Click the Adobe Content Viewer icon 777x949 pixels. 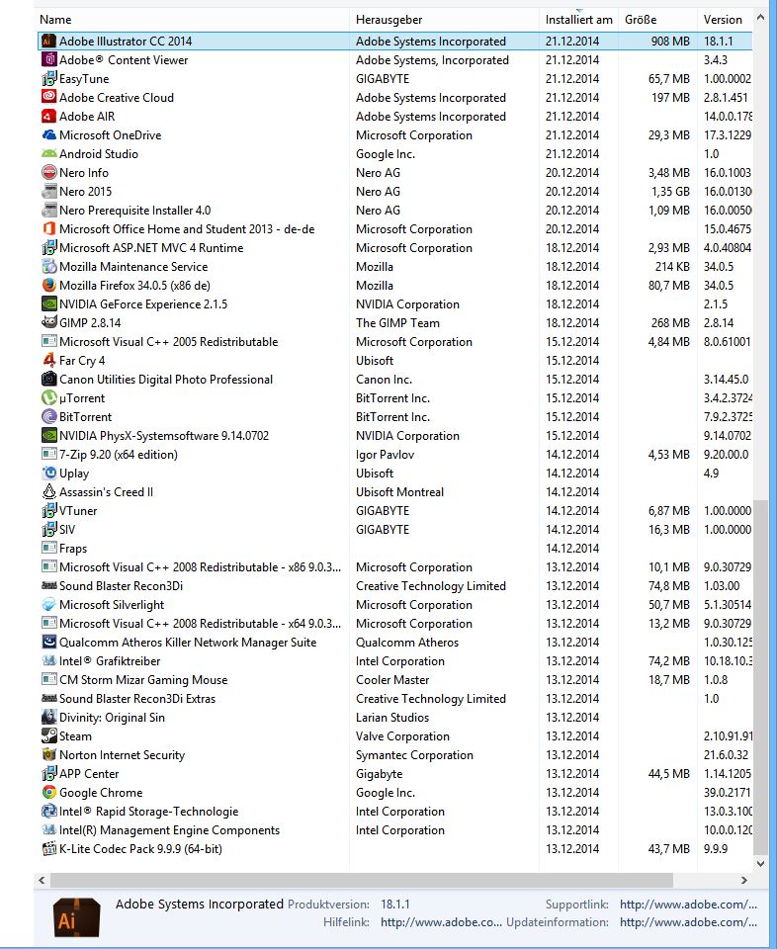(49, 60)
